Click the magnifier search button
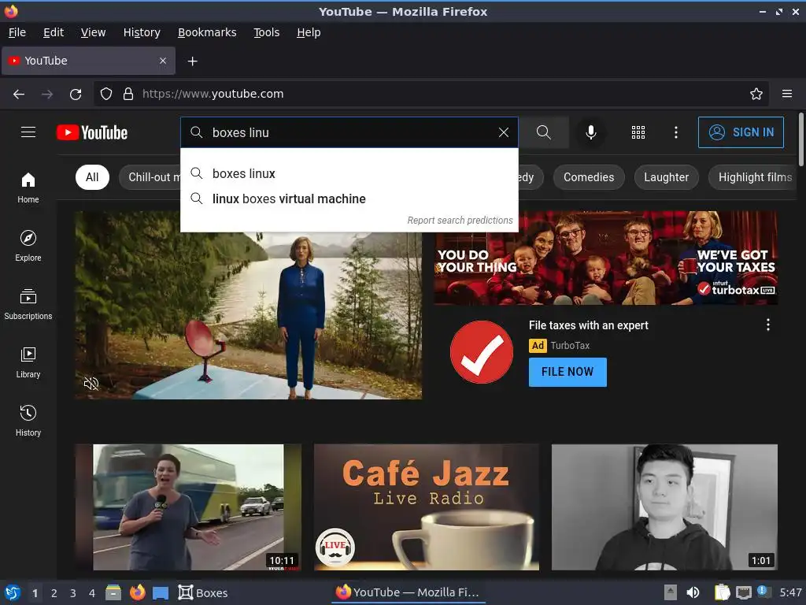The width and height of the screenshot is (806, 605). click(543, 132)
